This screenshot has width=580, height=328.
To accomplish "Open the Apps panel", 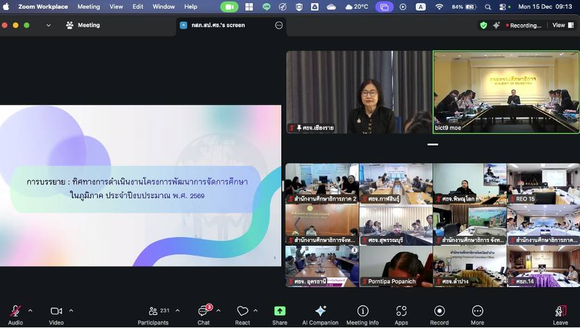I will coord(402,311).
